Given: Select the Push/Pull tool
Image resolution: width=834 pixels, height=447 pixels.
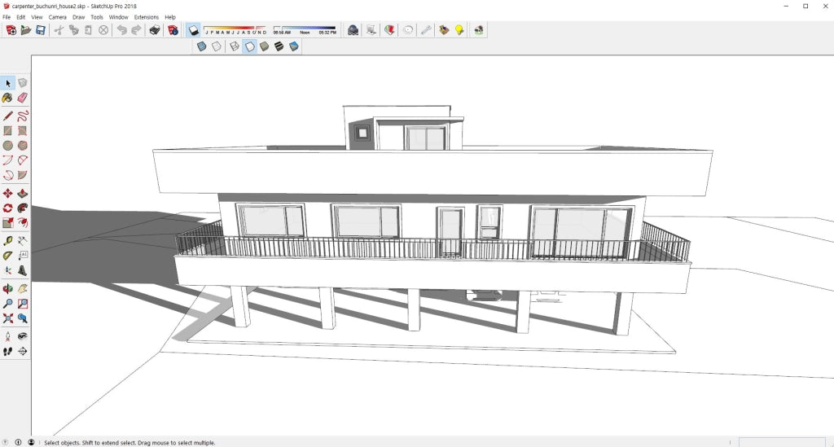Looking at the screenshot, I should tap(22, 194).
